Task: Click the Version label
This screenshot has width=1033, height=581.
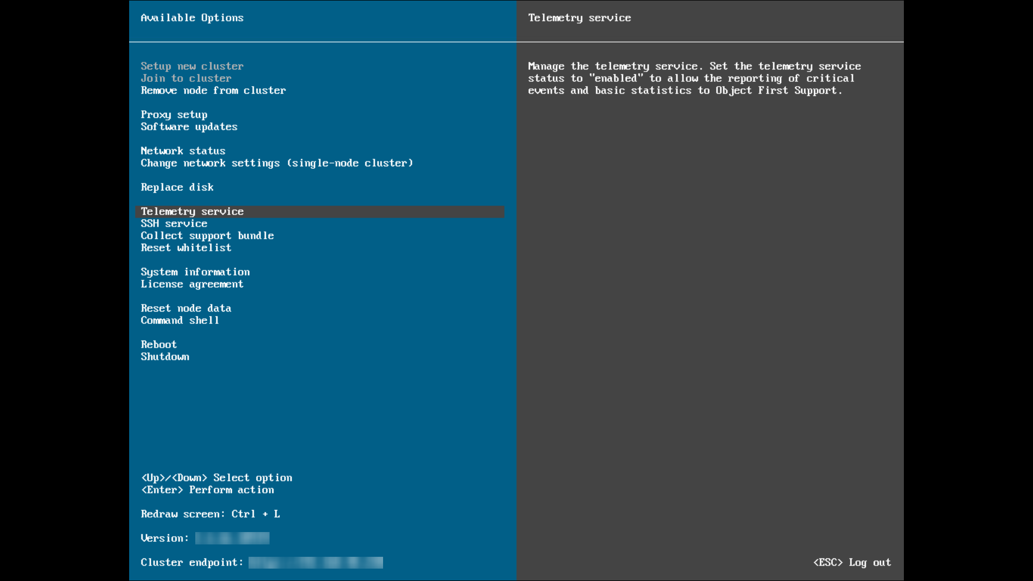Action: point(165,539)
